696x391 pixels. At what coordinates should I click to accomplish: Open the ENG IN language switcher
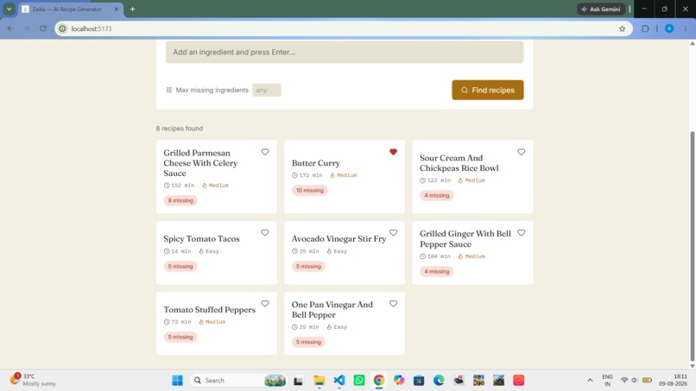(x=607, y=381)
